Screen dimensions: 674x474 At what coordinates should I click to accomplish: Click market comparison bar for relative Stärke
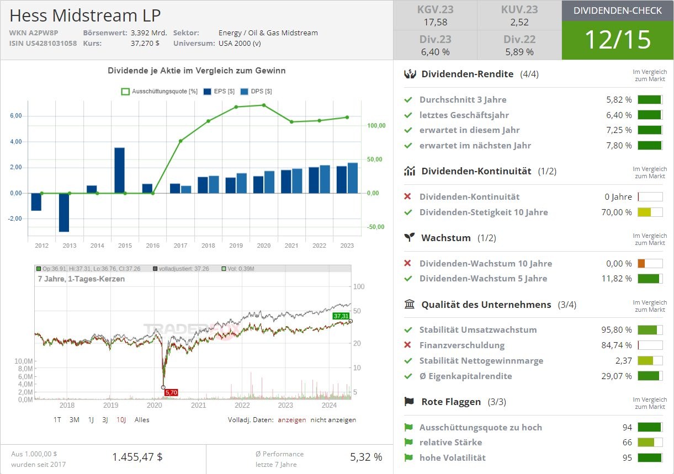click(650, 443)
